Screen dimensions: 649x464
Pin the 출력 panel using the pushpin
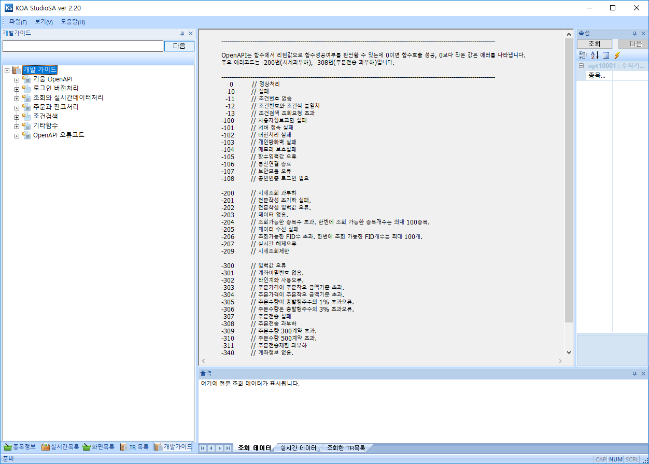634,373
